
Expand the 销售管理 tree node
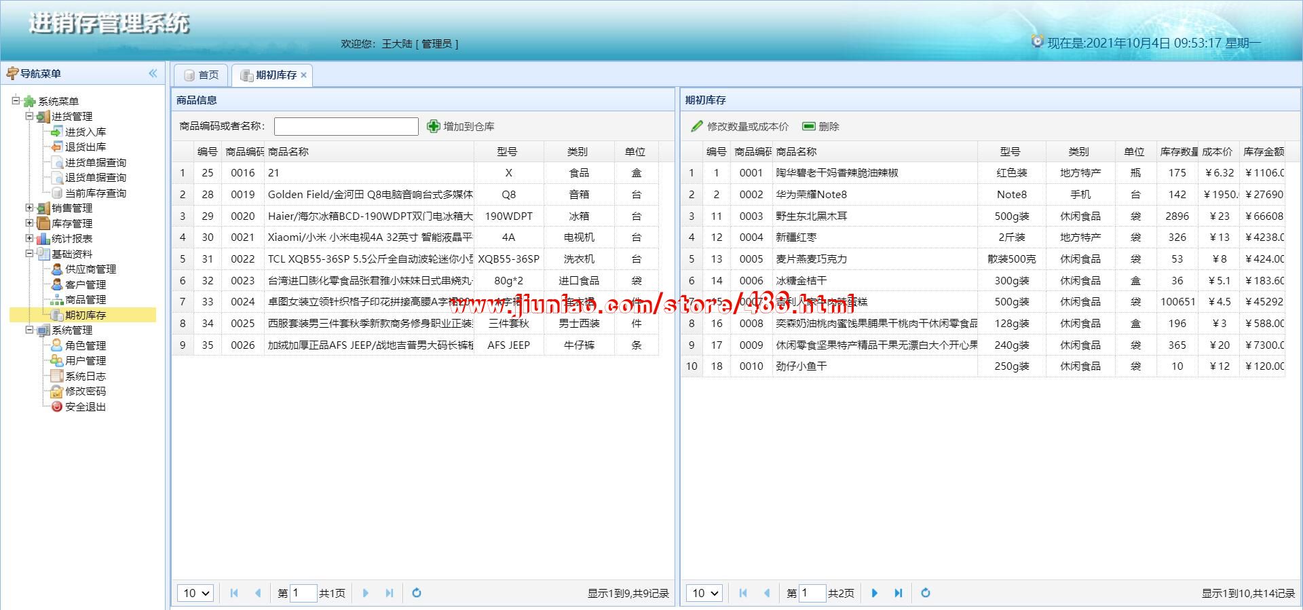29,208
